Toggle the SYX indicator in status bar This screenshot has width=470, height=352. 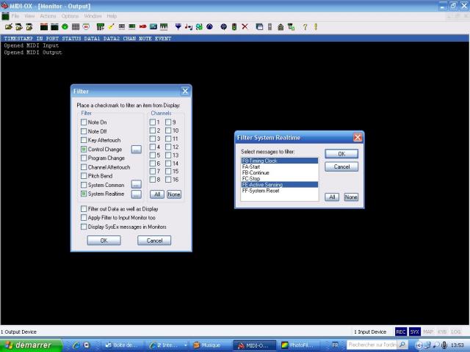pos(414,331)
